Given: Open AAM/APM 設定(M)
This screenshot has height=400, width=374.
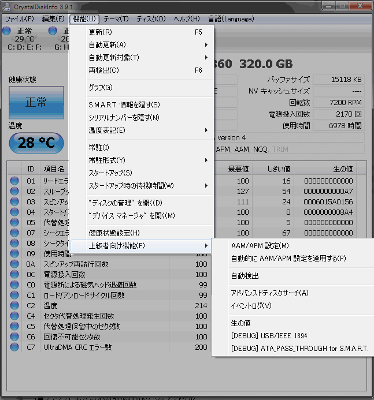Looking at the screenshot, I should [x=293, y=246].
